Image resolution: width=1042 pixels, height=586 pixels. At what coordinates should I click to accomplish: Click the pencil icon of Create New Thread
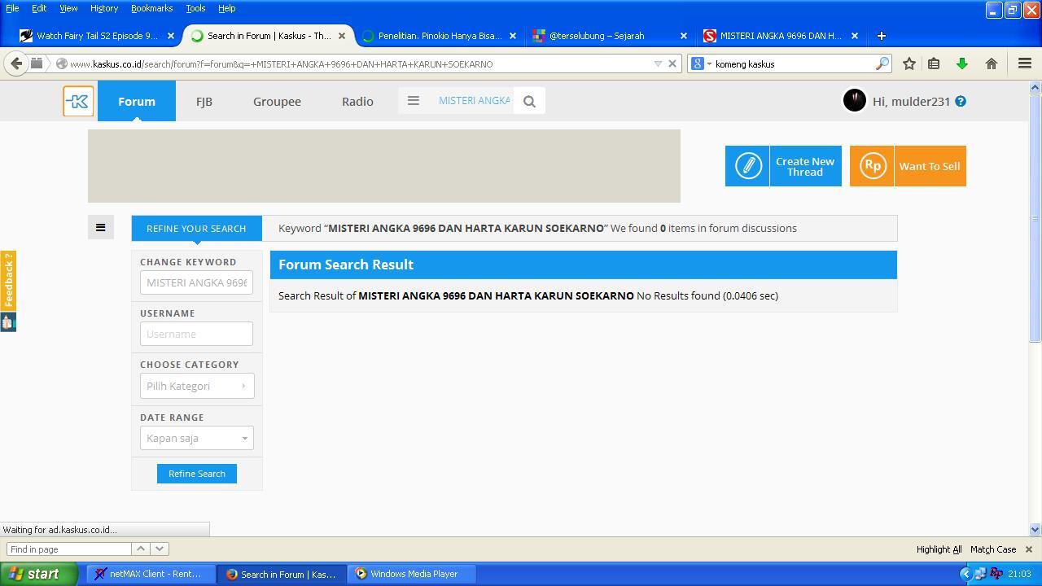[747, 166]
